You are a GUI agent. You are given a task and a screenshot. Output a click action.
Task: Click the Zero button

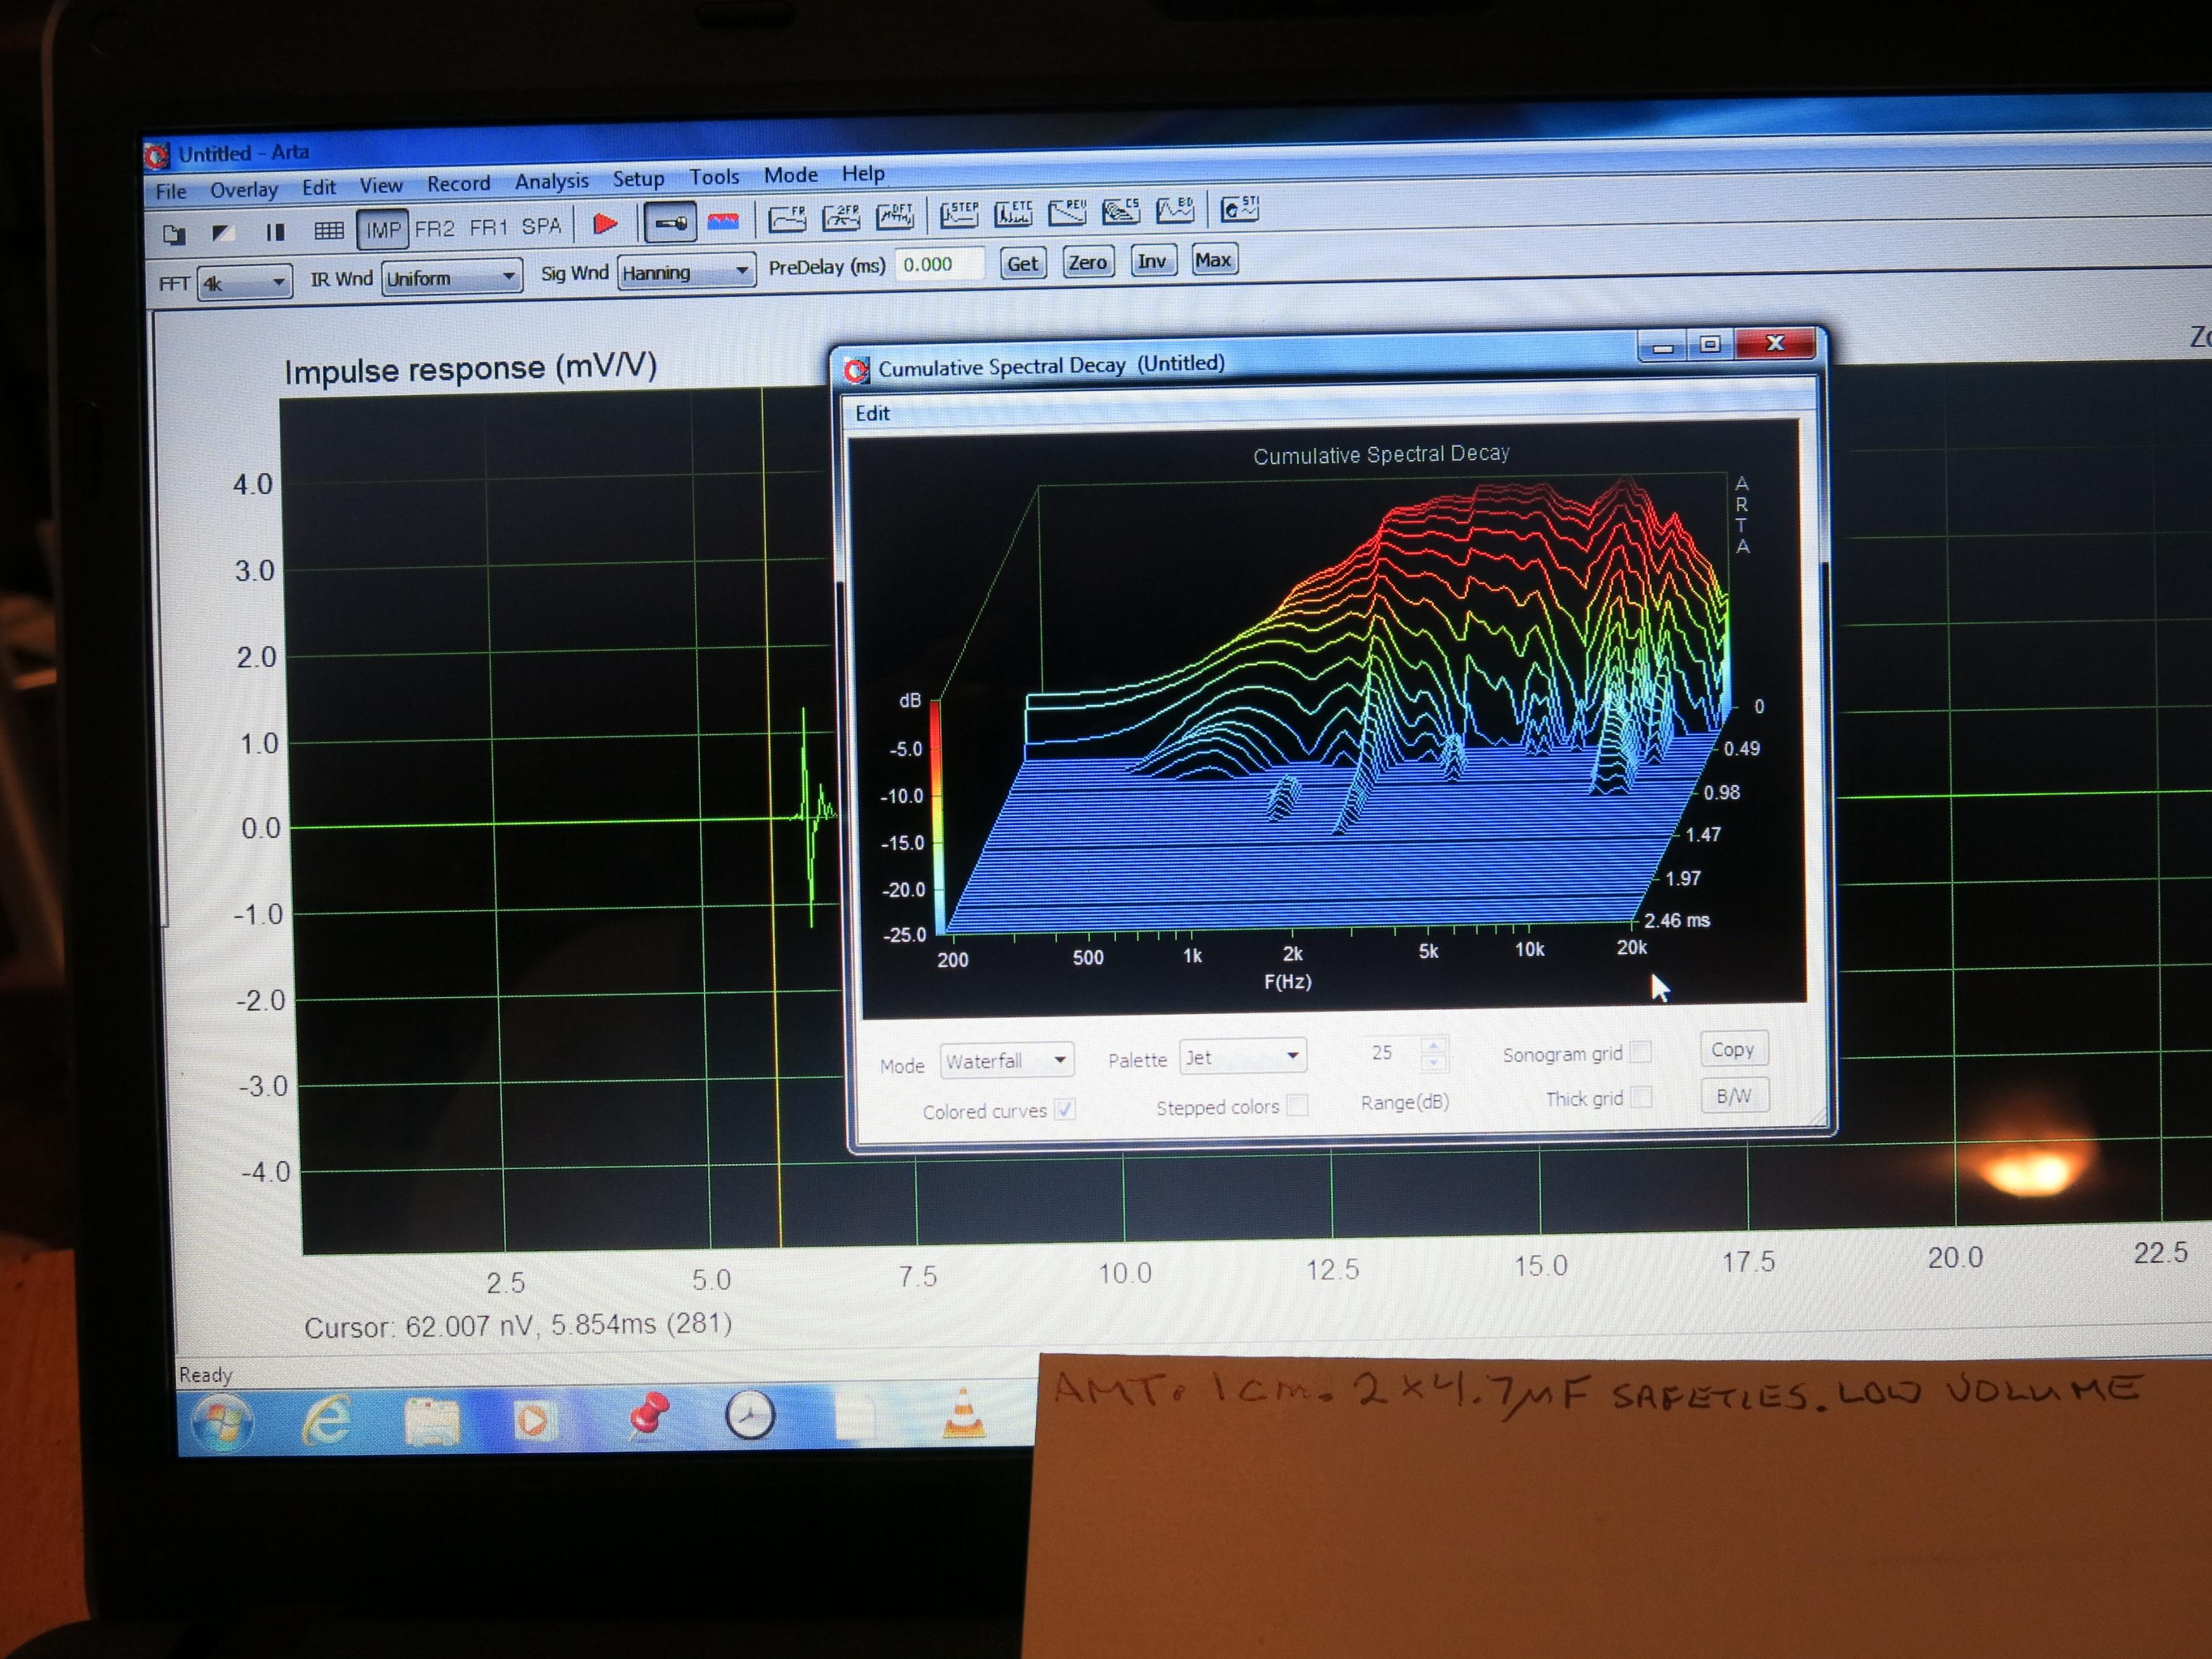[x=1087, y=262]
